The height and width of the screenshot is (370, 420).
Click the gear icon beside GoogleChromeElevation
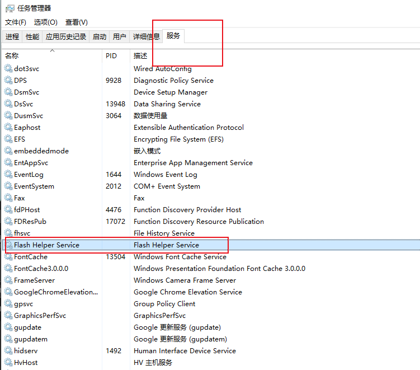click(x=8, y=292)
